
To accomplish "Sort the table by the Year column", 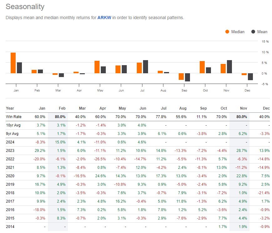I will (x=10, y=108).
